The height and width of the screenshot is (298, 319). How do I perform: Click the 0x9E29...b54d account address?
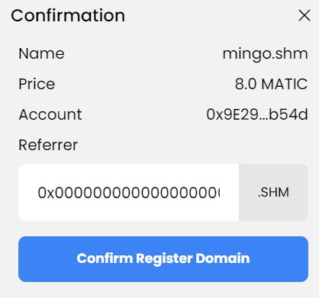pos(257,114)
